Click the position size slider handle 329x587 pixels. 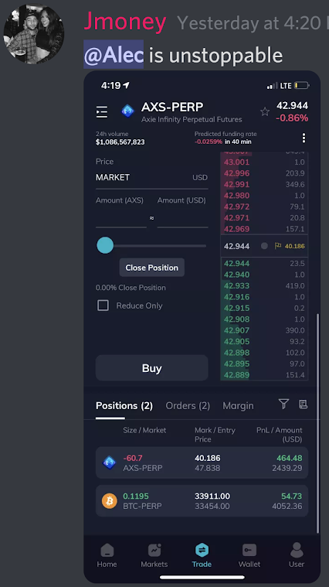(x=105, y=245)
